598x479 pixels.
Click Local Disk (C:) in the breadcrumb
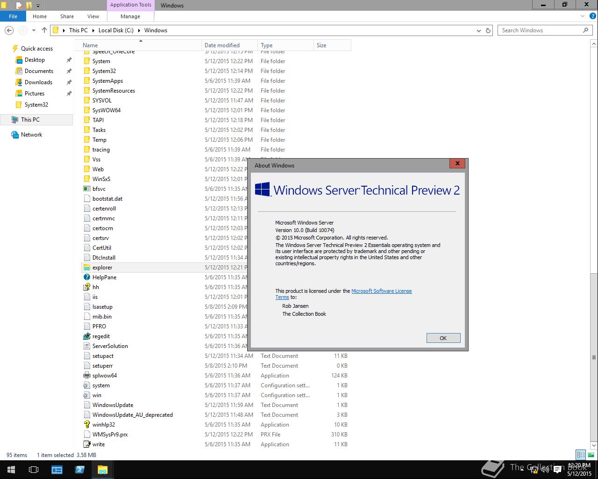[116, 30]
